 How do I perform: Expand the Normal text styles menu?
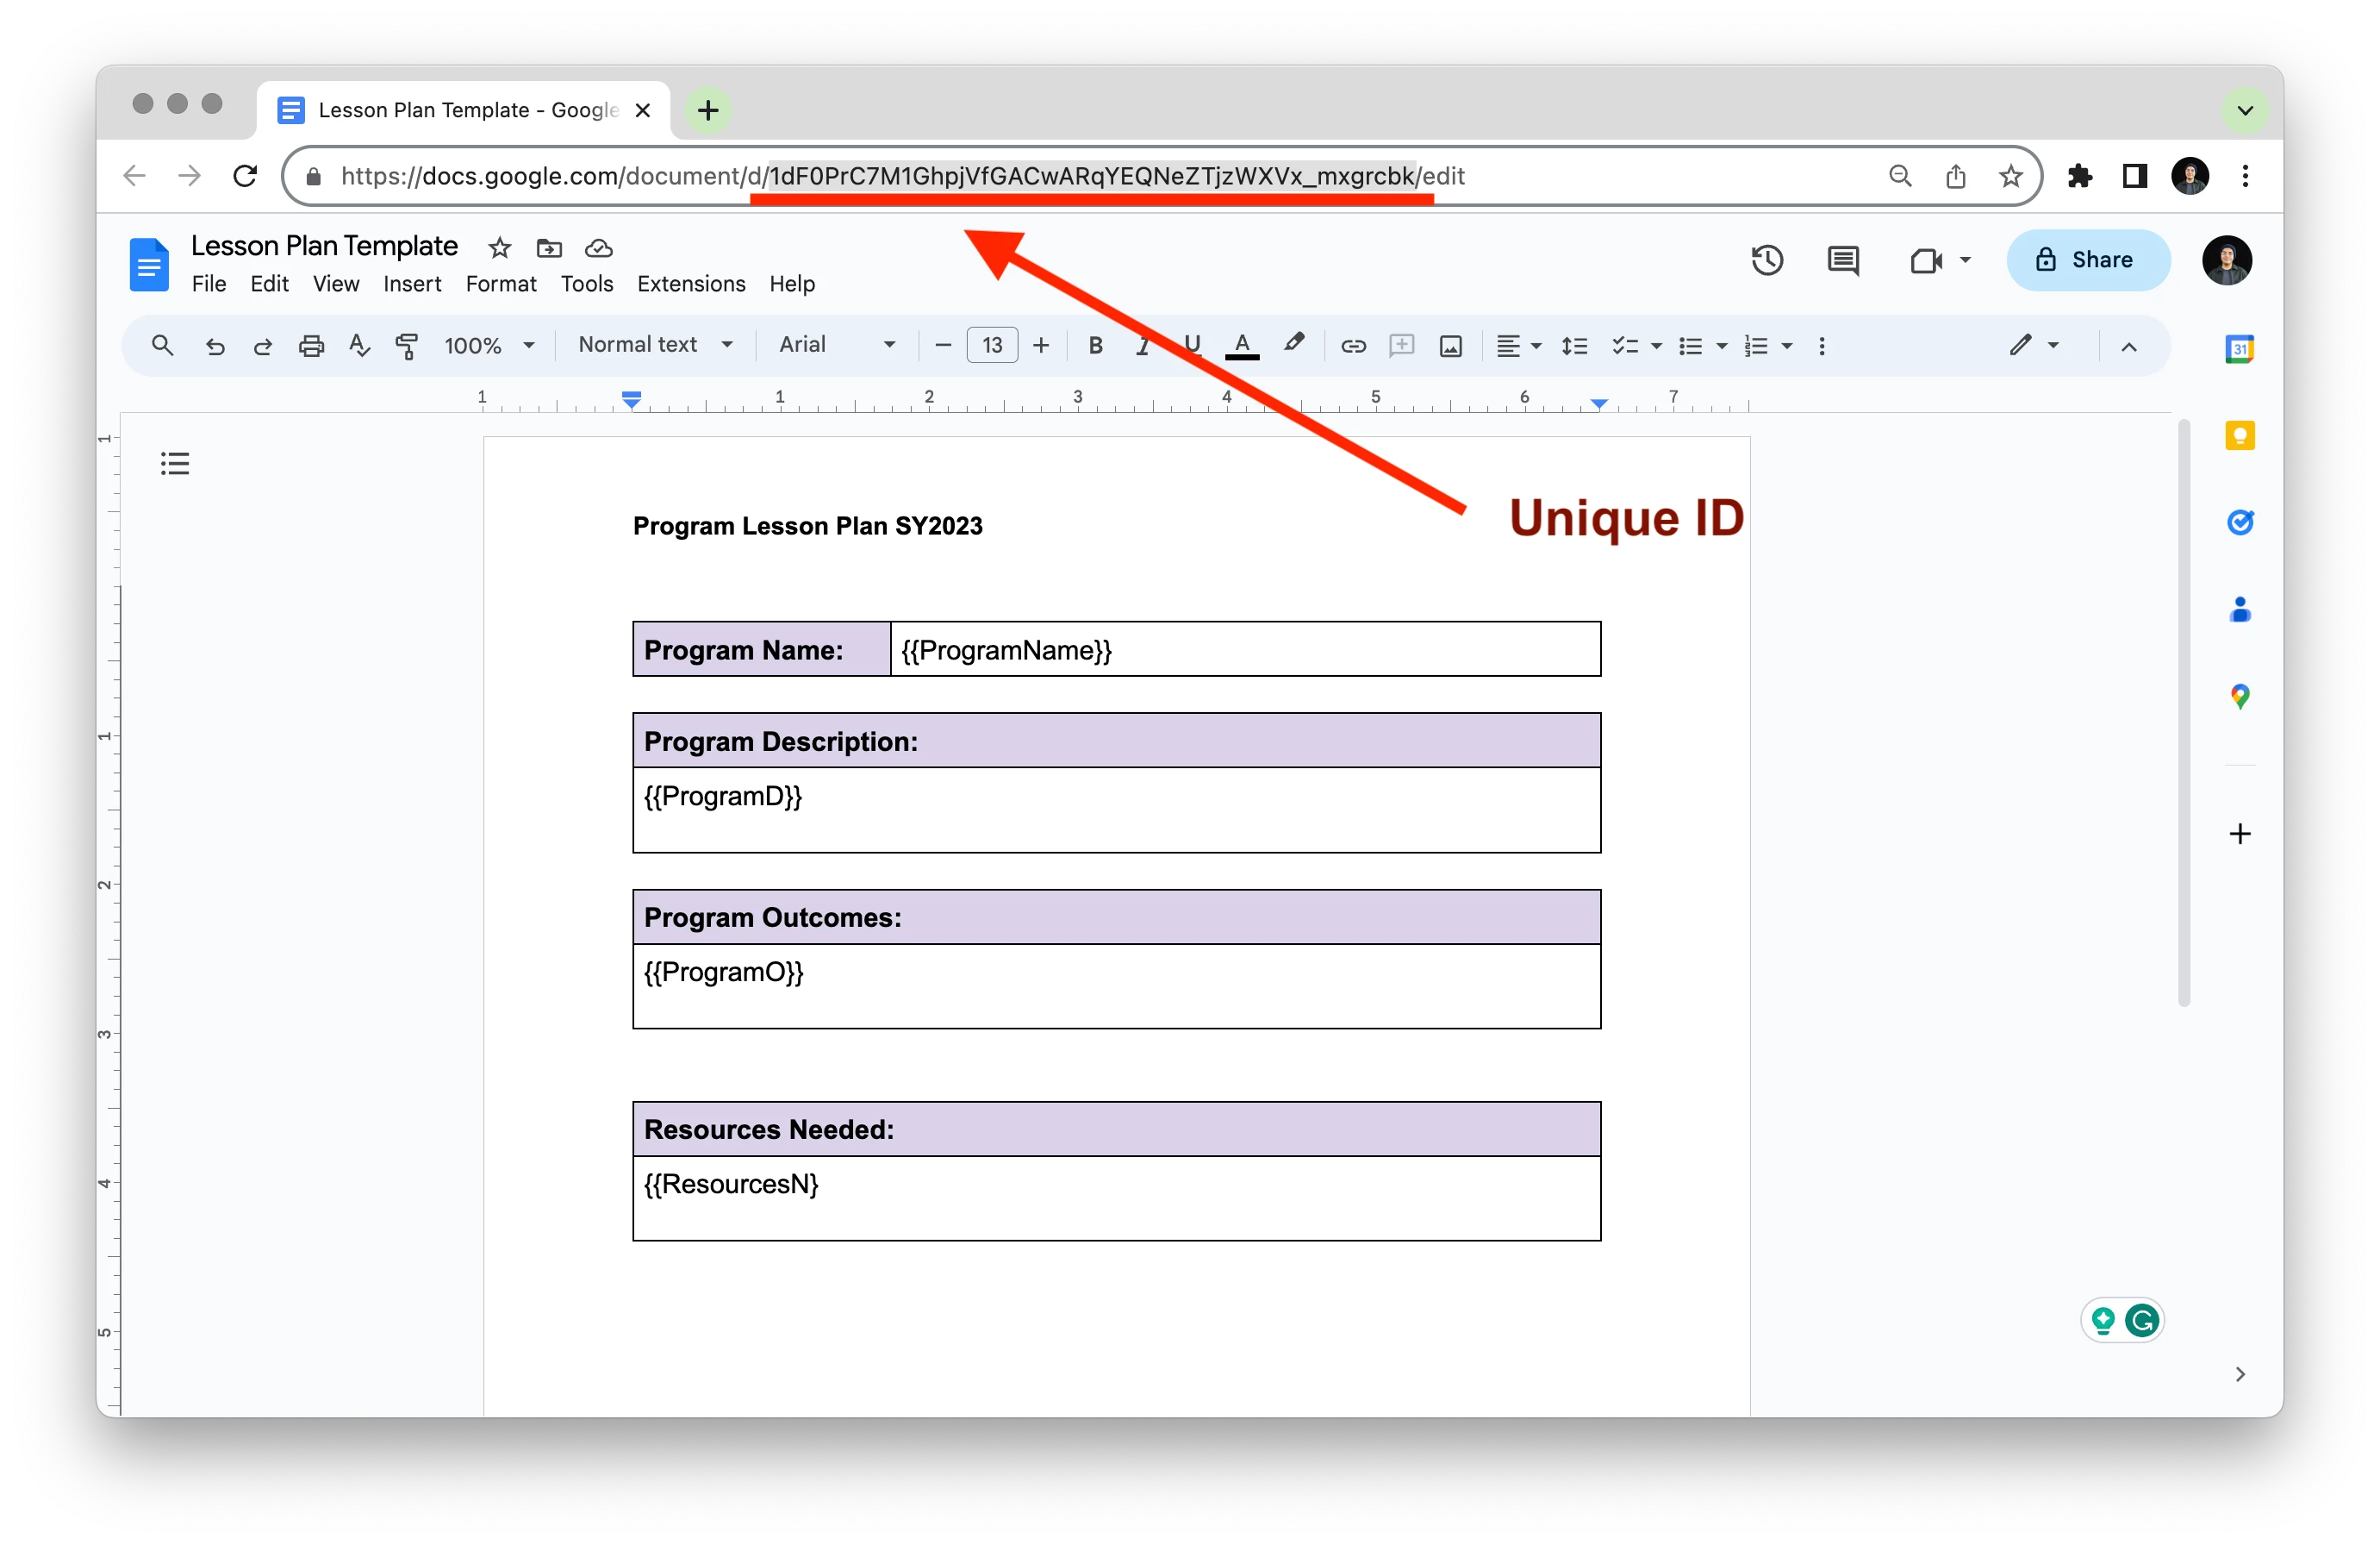654,345
